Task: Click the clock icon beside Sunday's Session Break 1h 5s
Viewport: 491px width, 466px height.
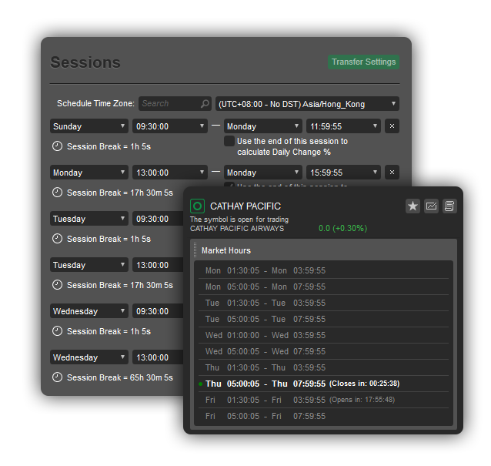Action: (x=57, y=146)
